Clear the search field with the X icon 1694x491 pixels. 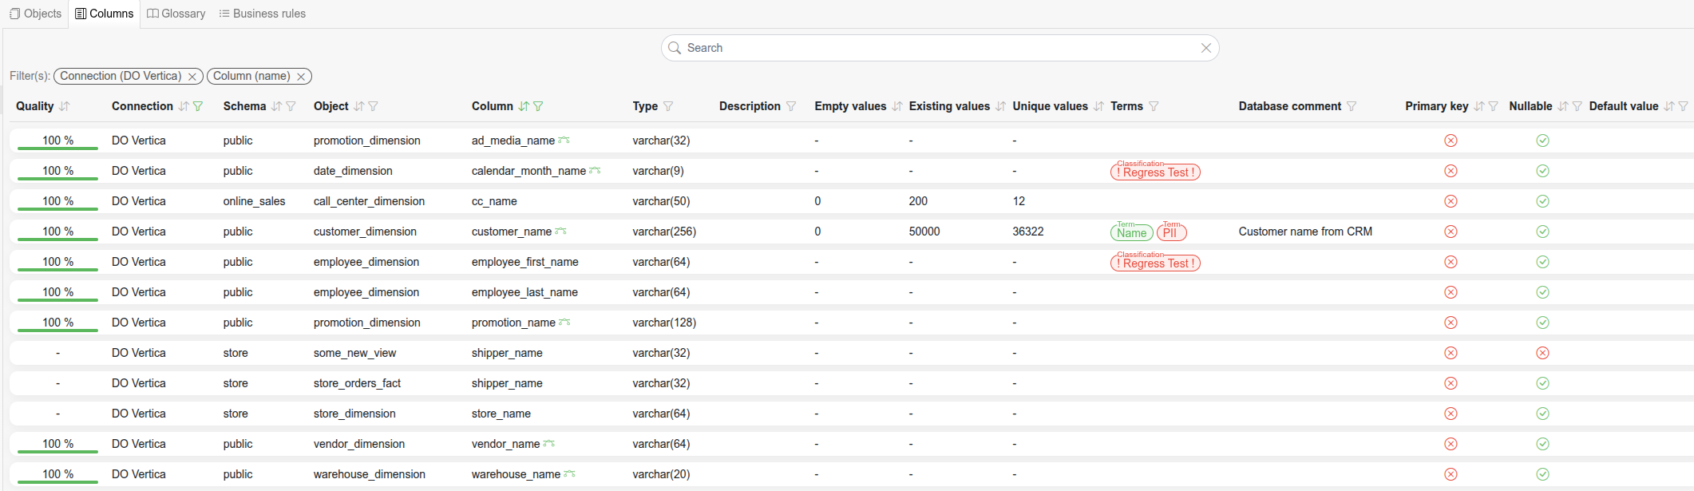click(1205, 48)
